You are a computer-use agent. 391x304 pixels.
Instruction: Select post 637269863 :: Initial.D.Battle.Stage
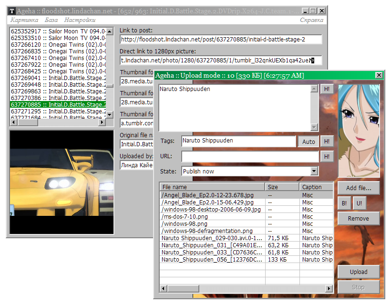tap(58, 91)
